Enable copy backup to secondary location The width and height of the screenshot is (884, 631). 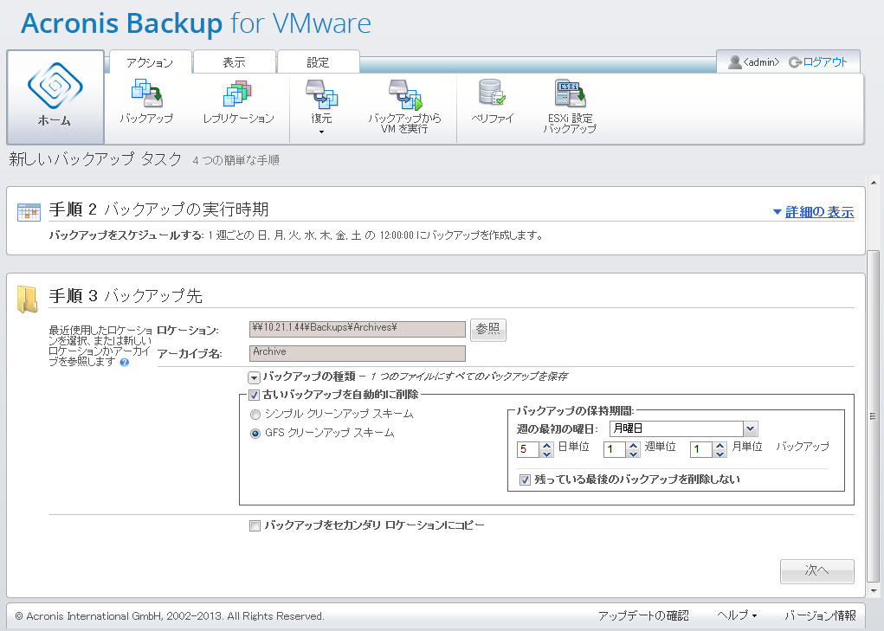point(255,525)
